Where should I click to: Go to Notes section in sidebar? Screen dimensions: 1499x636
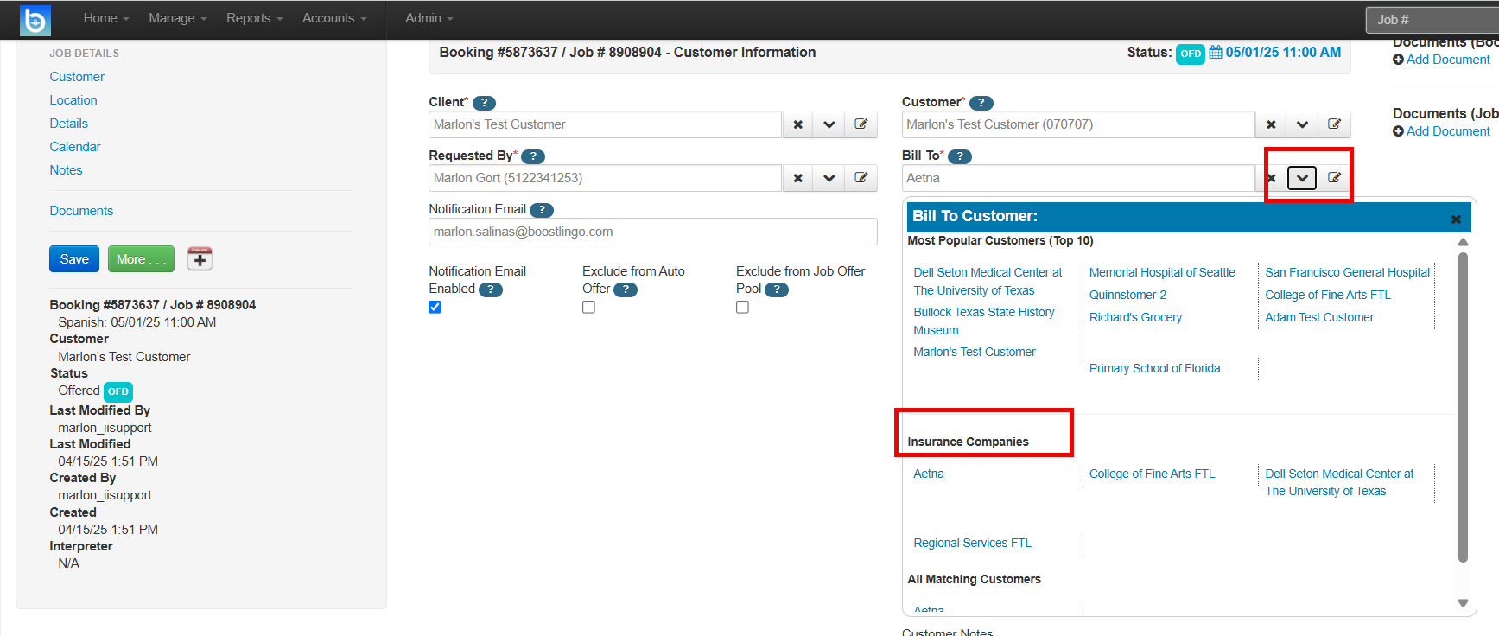coord(67,170)
